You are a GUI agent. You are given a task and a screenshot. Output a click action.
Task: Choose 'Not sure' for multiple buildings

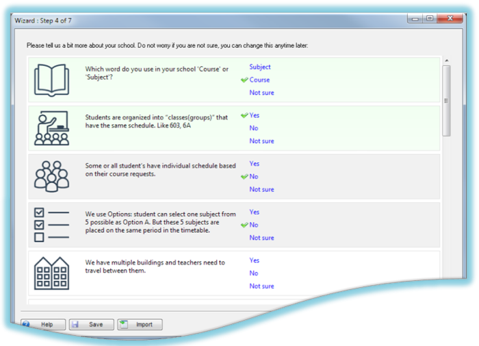click(x=261, y=286)
